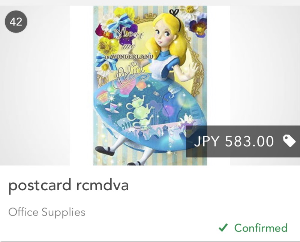Click the Confirmed status text
The height and width of the screenshot is (242, 300).
(x=261, y=228)
